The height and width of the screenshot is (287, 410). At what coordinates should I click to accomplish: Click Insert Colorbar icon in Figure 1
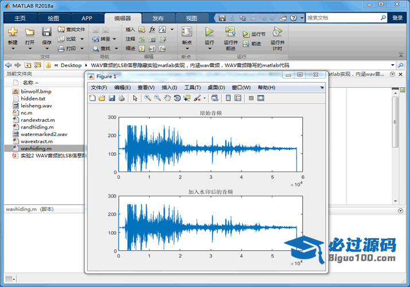point(228,98)
